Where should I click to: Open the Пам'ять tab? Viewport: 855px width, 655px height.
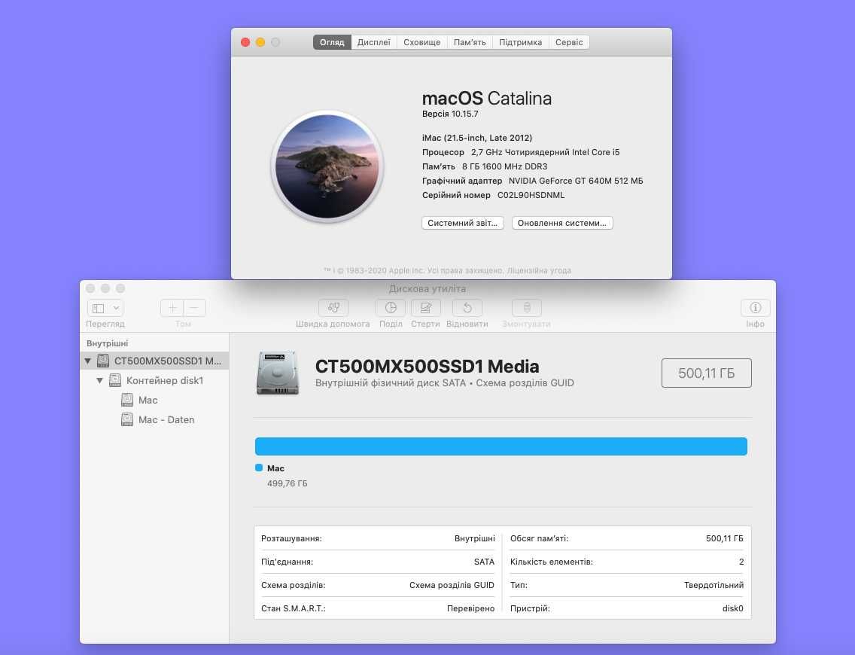470,42
